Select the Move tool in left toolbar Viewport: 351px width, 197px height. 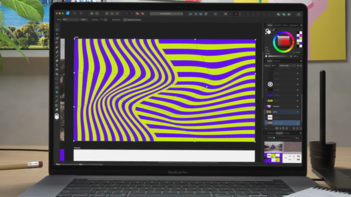(x=57, y=25)
